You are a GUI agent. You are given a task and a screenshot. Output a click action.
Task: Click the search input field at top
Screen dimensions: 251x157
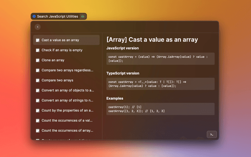click(125, 27)
